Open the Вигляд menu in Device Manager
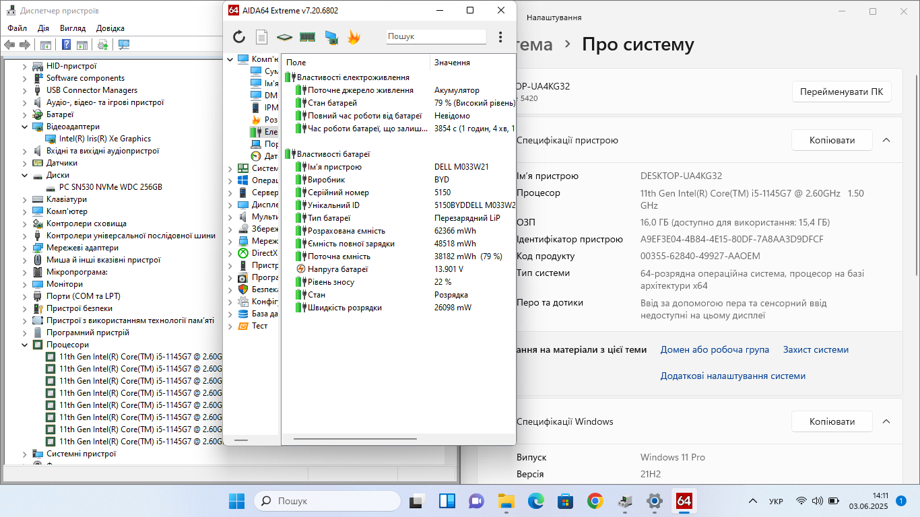Screen dimensions: 920x517 pos(73,28)
